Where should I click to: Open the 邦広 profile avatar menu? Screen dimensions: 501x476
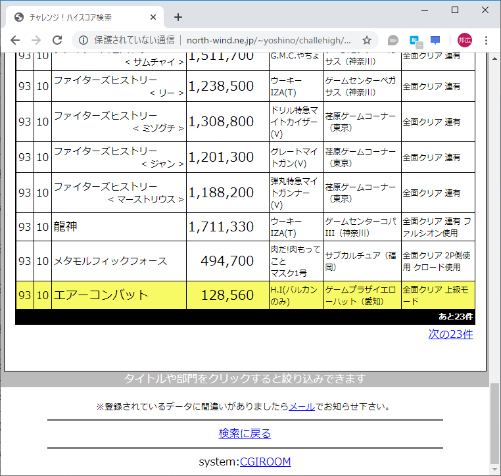(x=465, y=40)
